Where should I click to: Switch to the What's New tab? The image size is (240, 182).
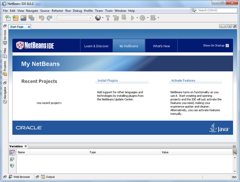point(161,46)
